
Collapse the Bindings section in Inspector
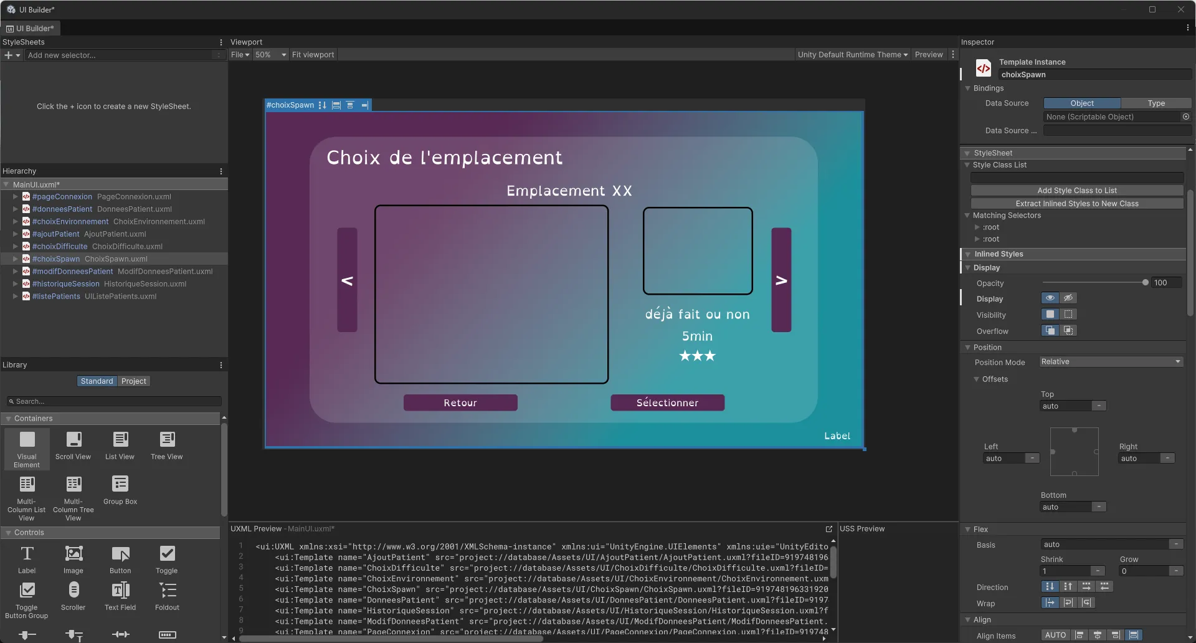coord(968,88)
